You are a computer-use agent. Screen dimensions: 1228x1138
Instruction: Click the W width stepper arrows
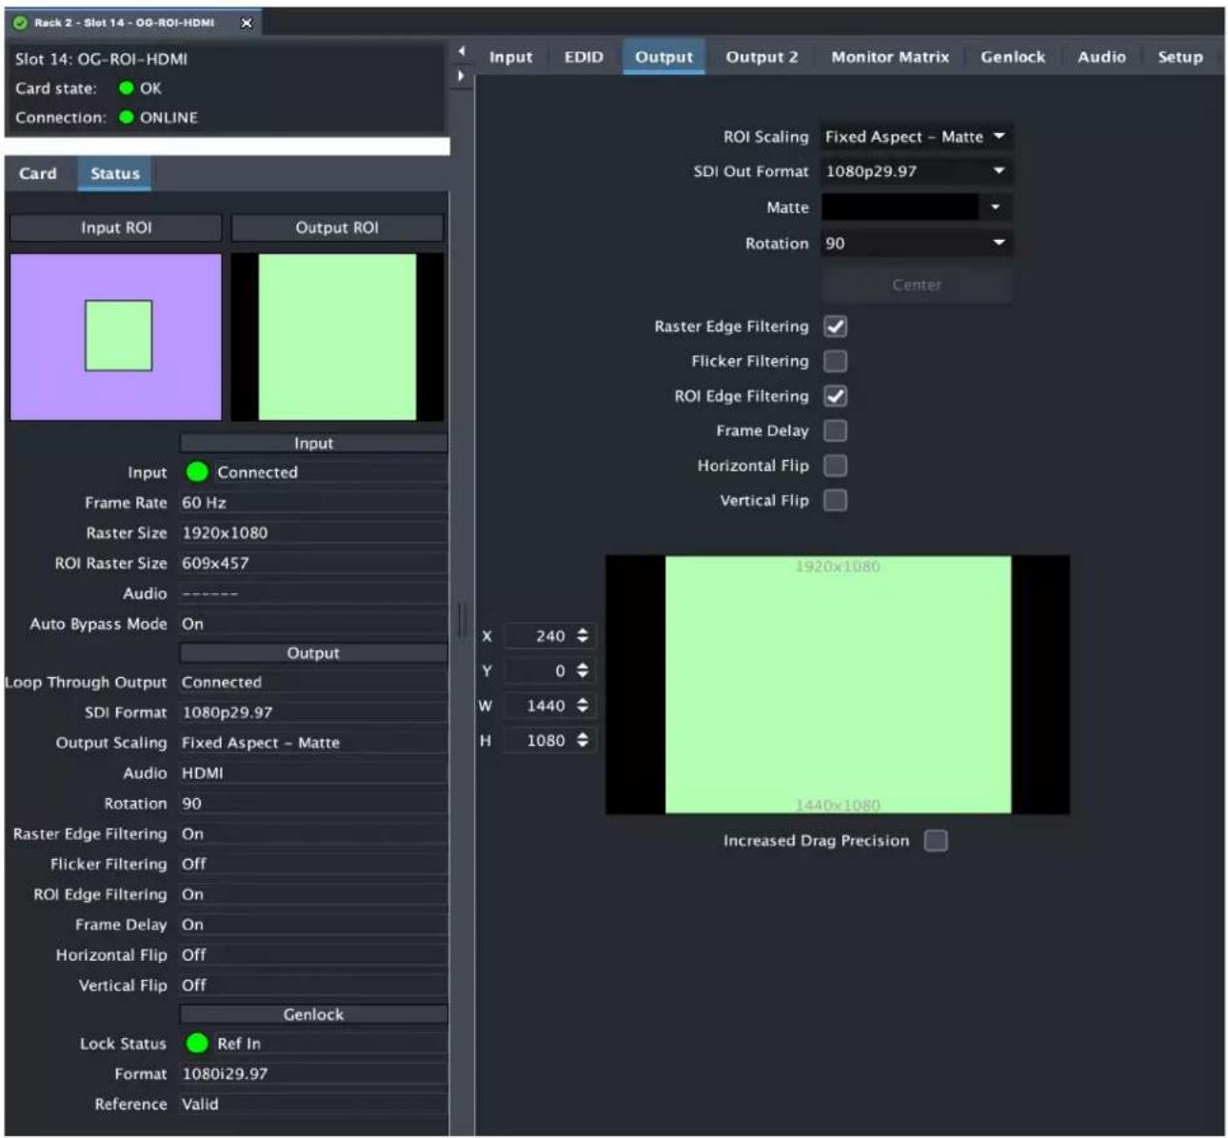tap(583, 706)
